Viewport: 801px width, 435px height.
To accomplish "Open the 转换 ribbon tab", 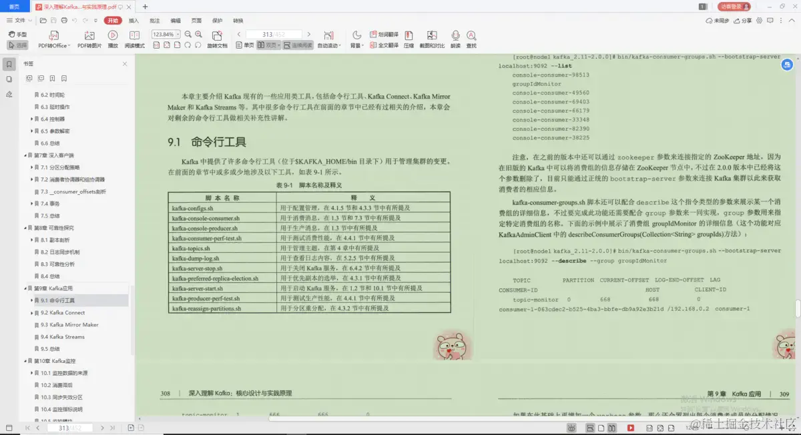I will 238,21.
